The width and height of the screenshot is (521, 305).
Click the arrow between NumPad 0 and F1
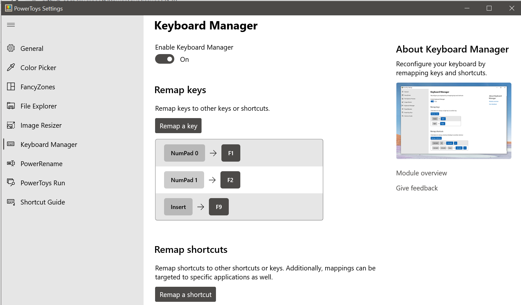(x=213, y=153)
